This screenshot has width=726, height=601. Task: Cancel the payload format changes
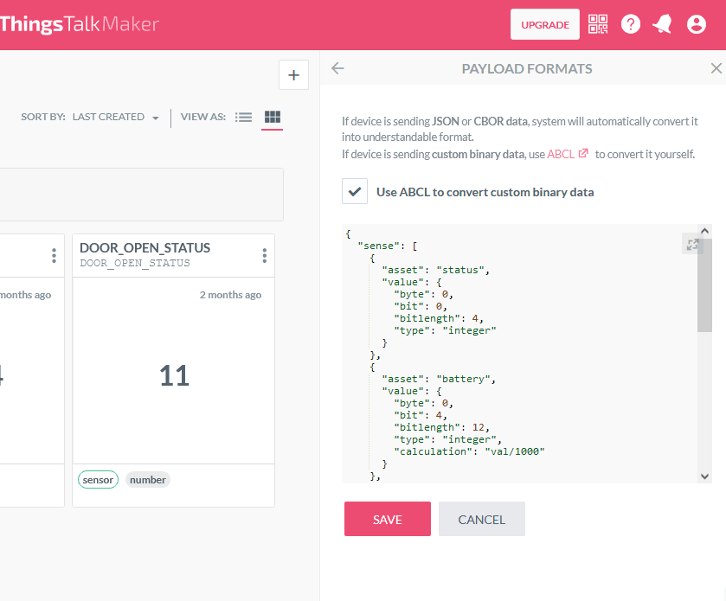(x=481, y=519)
